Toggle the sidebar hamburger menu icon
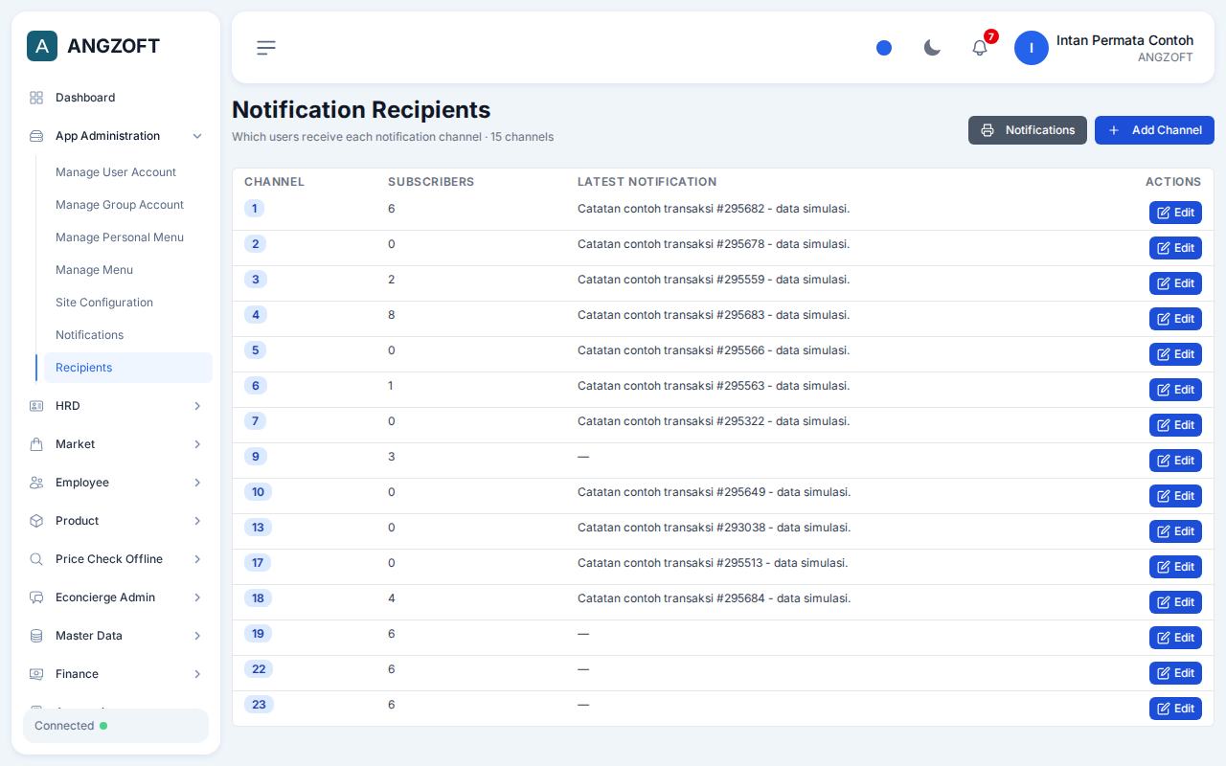 (x=266, y=48)
